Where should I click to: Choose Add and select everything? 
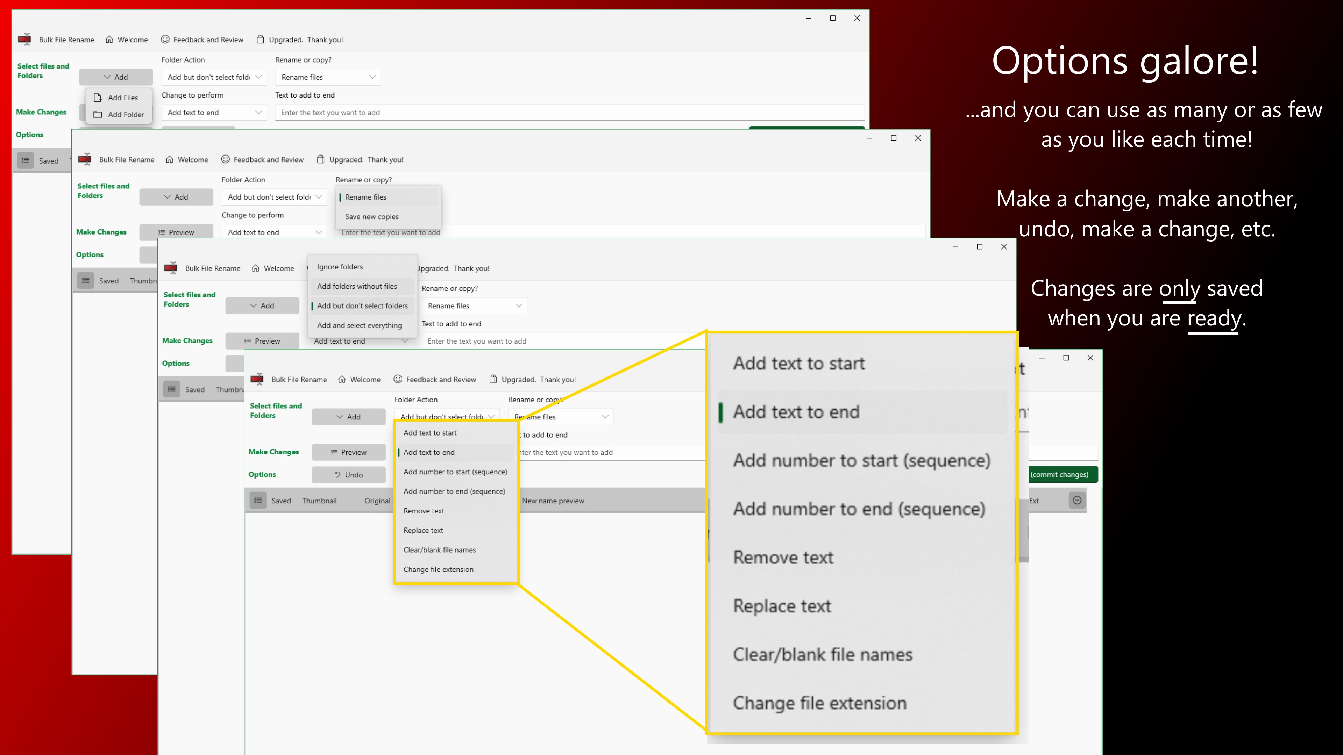(x=359, y=325)
